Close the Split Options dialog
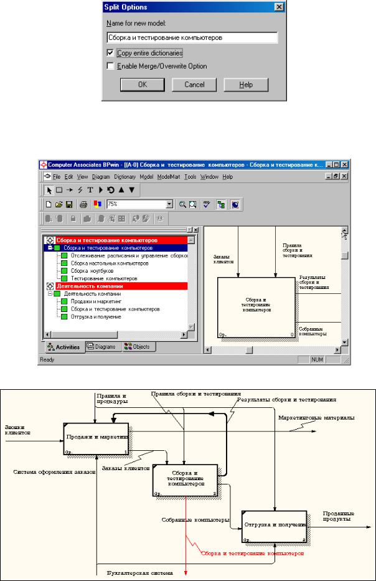 (279, 7)
